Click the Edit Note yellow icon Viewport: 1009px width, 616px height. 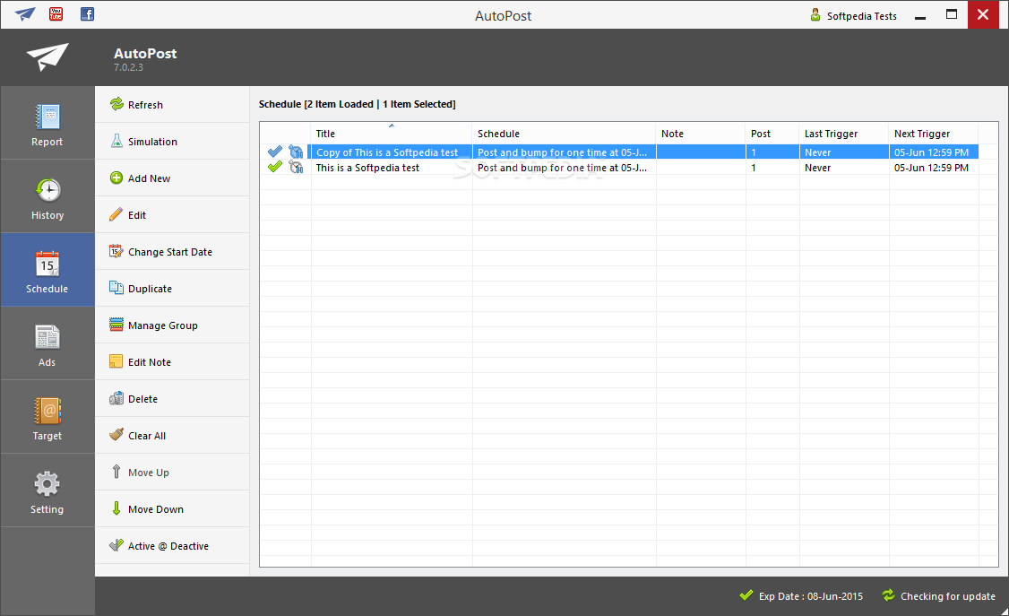116,361
